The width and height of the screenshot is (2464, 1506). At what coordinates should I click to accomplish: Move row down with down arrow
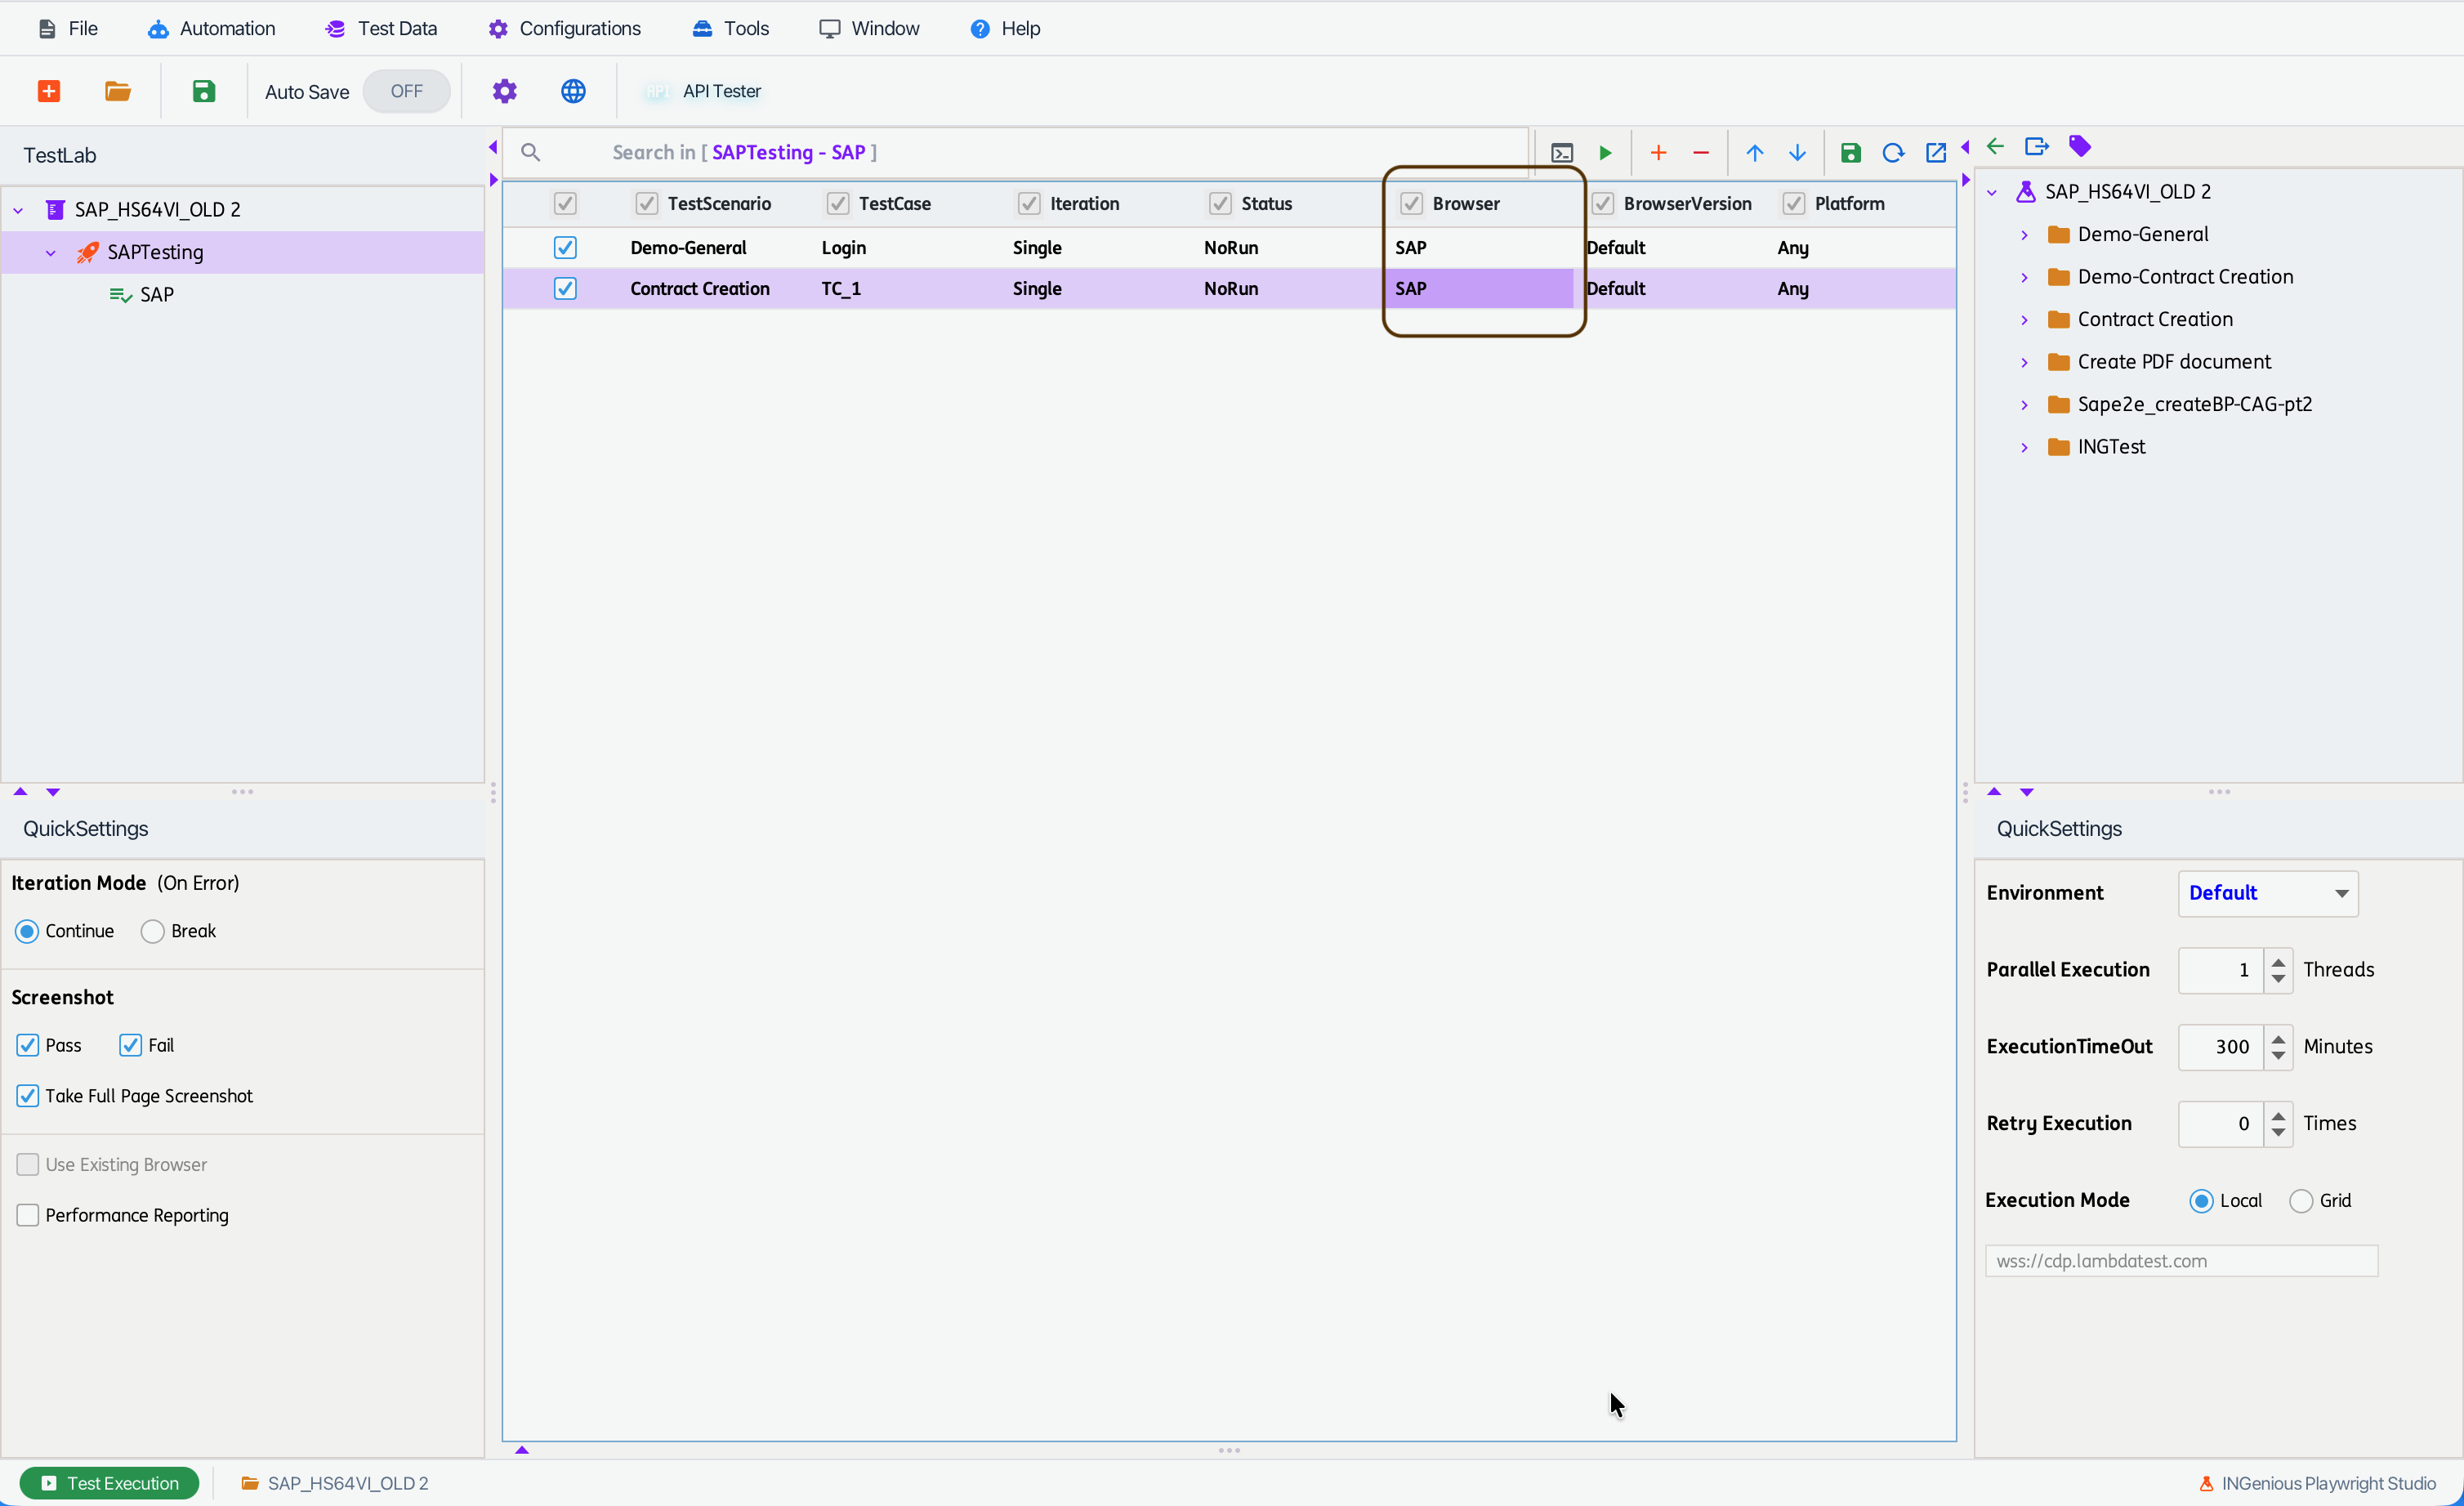(1797, 153)
